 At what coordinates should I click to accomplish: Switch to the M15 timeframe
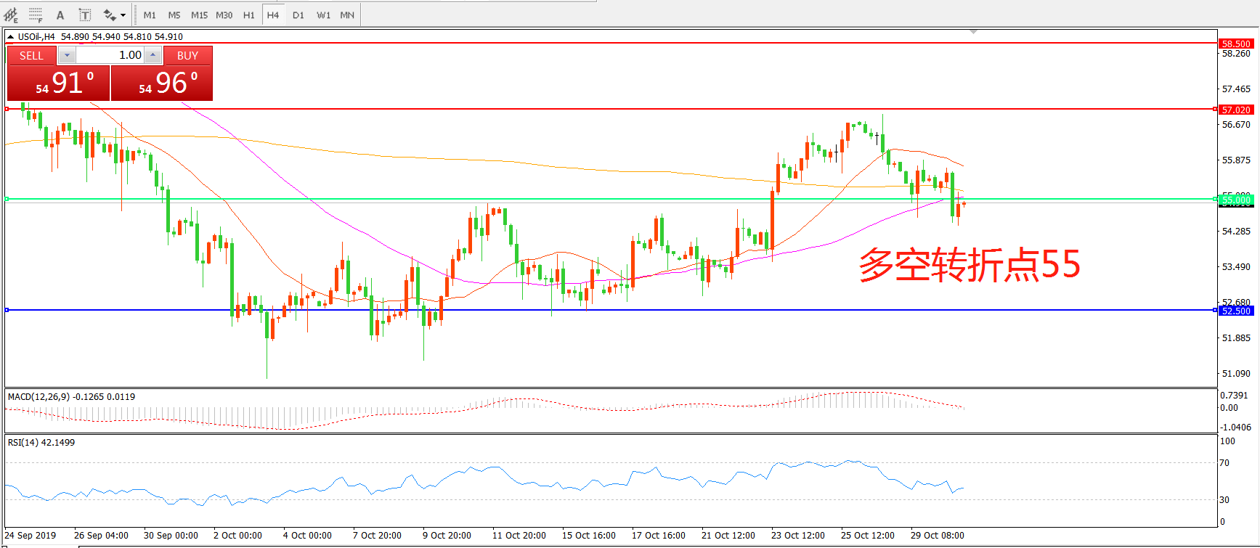[199, 15]
